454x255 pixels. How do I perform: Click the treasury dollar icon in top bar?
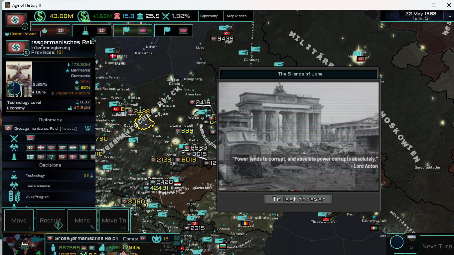tap(40, 16)
